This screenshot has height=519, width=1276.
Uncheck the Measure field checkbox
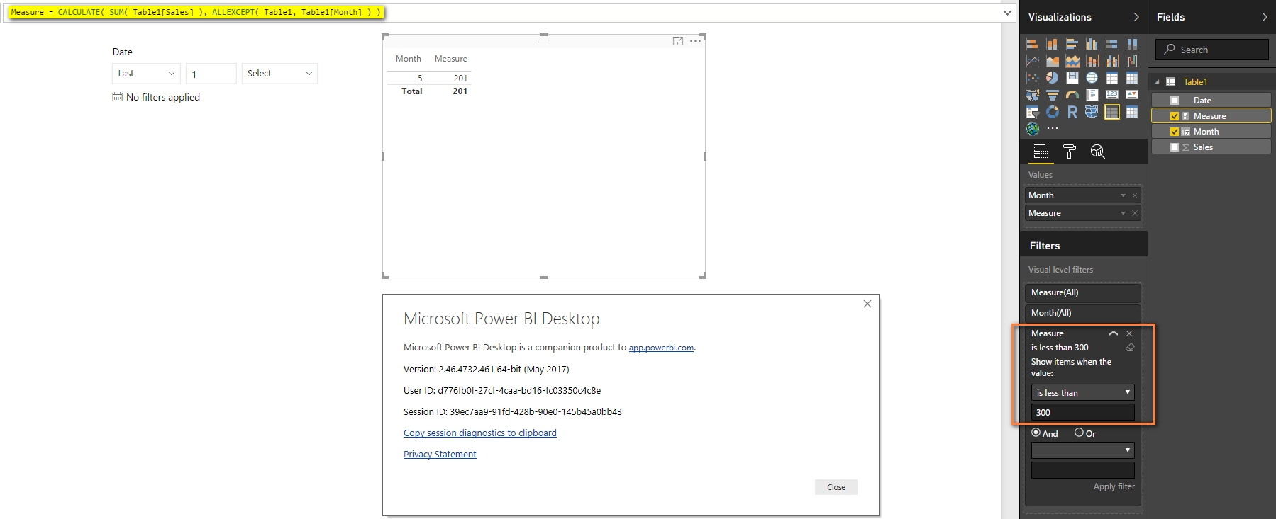(1175, 116)
